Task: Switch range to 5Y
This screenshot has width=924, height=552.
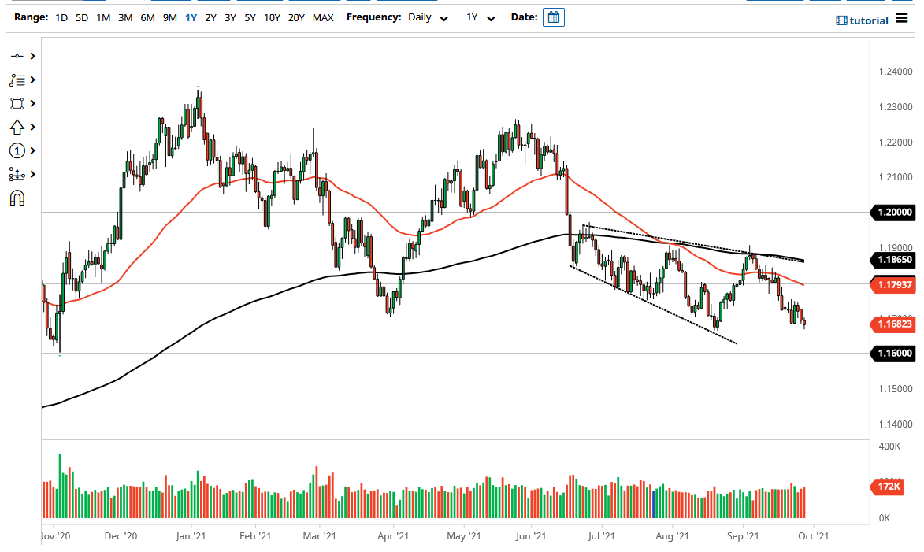Action: tap(250, 17)
